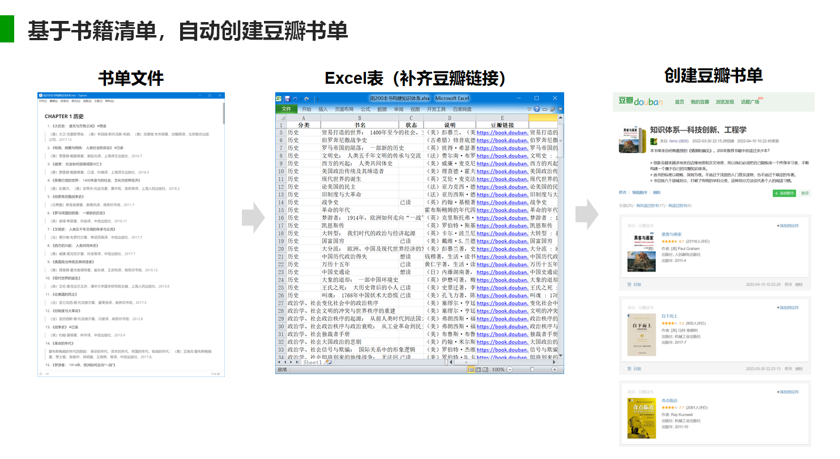The image size is (840, 459).
Task: Select cell with 万历十五年 in column B
Action: (360, 264)
